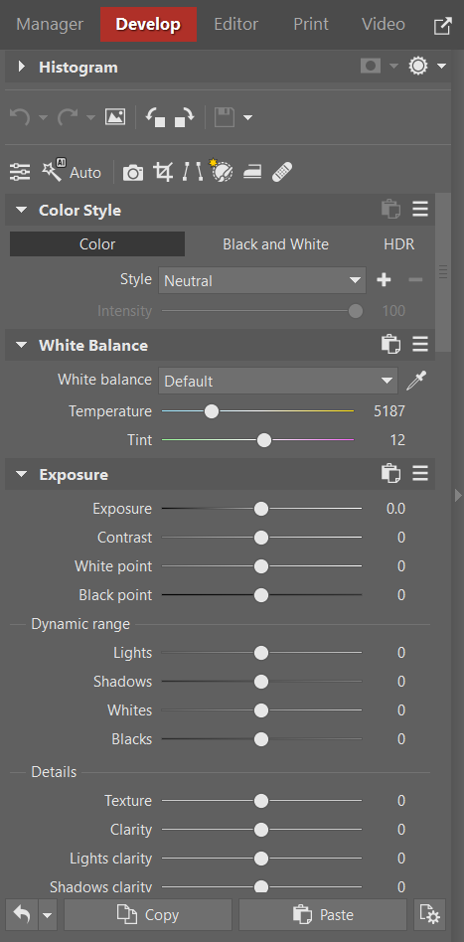
Task: Select the Crop tool
Action: point(163,173)
